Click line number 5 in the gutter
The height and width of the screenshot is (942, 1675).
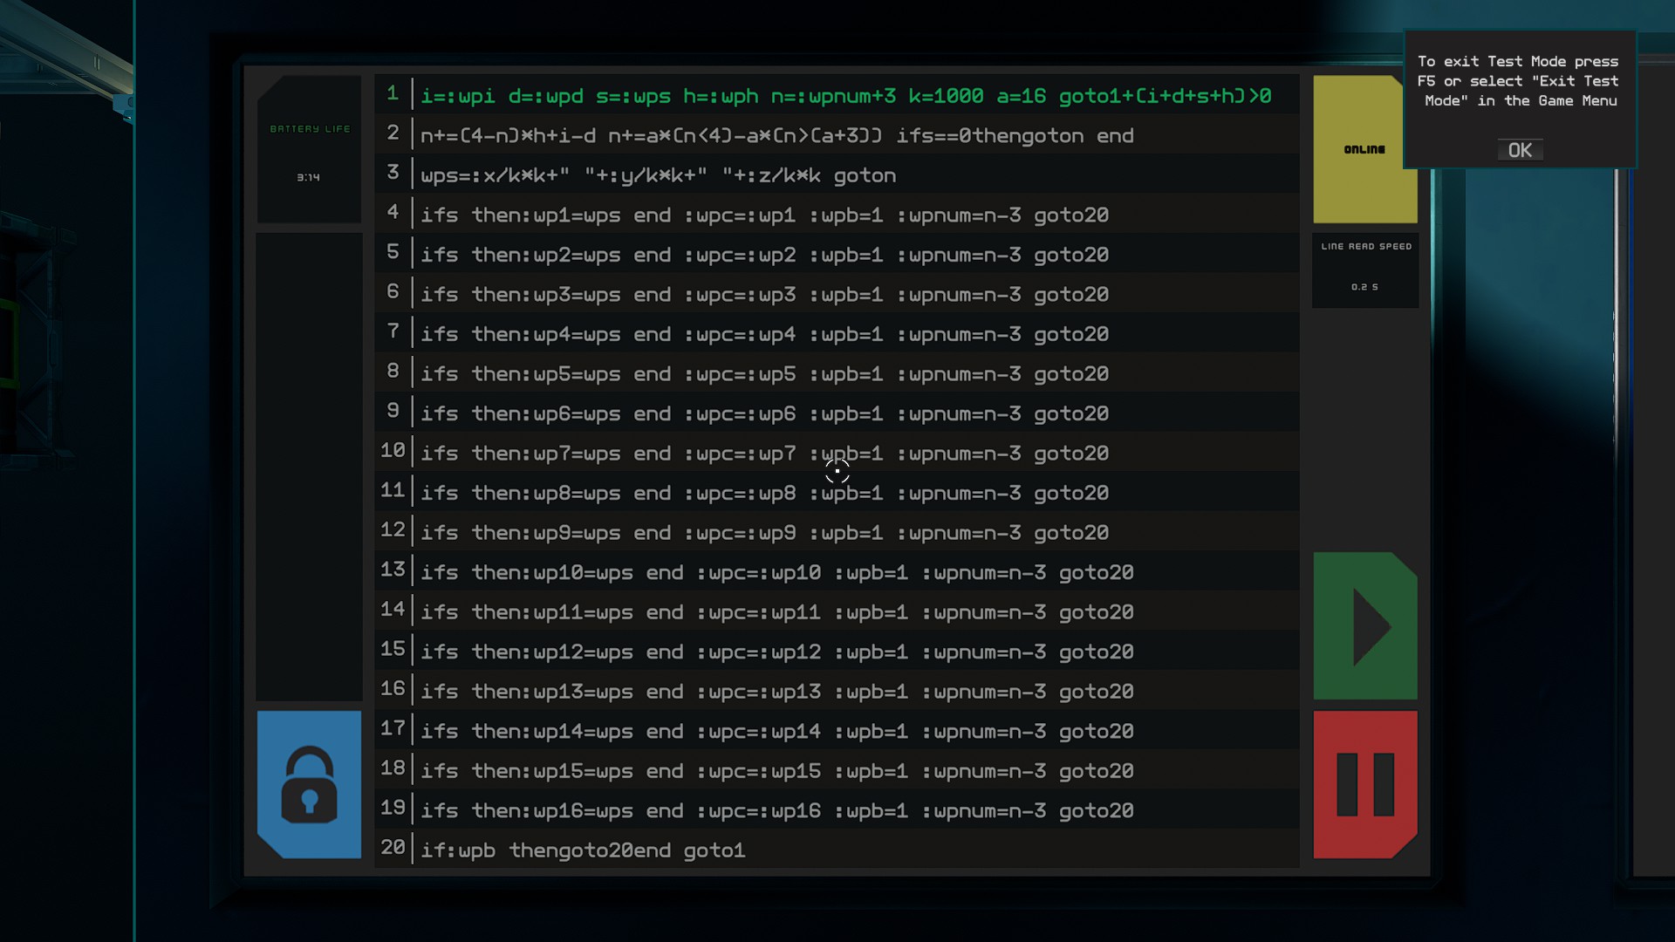point(393,252)
